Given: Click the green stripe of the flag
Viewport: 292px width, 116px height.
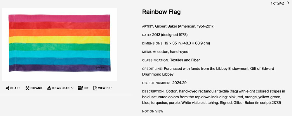Looking at the screenshot, I should click(59, 47).
